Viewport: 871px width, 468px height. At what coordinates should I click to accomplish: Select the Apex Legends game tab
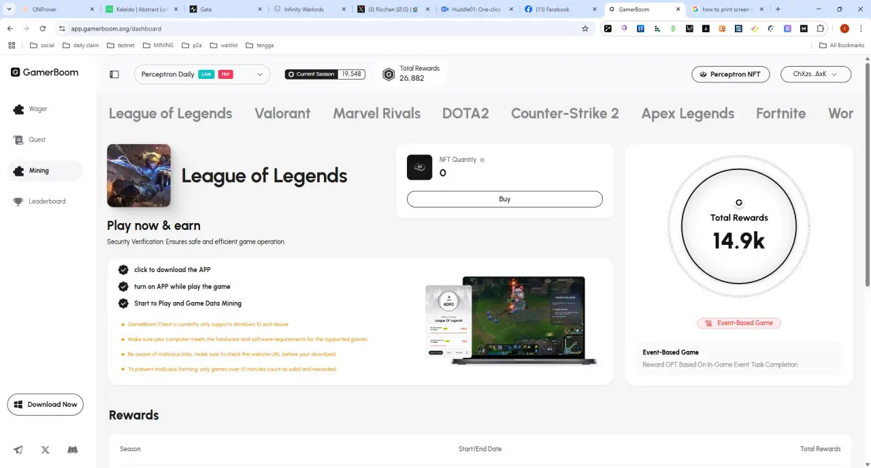(687, 114)
